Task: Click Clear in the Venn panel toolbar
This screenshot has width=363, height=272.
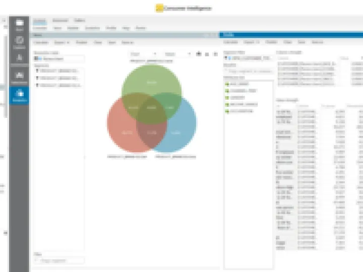Action: coord(98,42)
